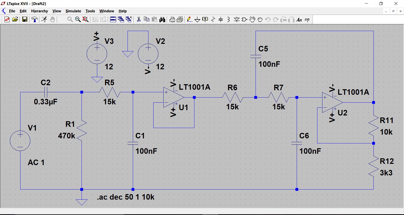Viewport: 404px width, 215px height.
Task: Click the Paste clipboard icon
Action: (155, 19)
